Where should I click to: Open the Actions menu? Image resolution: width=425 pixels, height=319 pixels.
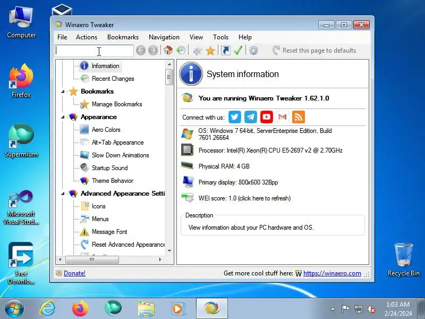pyautogui.click(x=87, y=37)
